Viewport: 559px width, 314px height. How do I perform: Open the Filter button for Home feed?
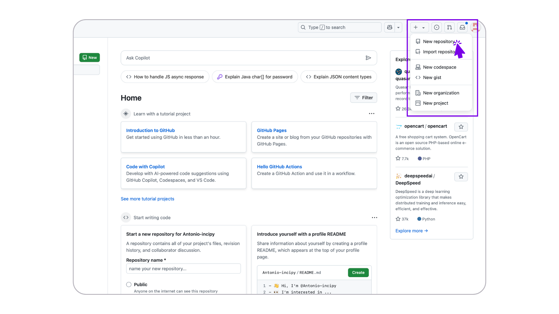[x=364, y=98]
